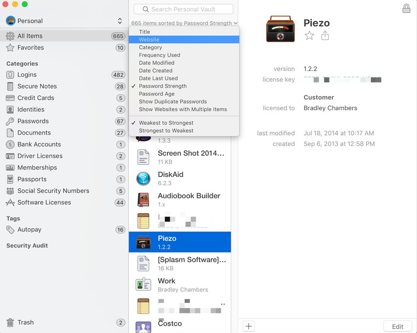This screenshot has width=417, height=333.
Task: Click the All Items icon
Action: (x=10, y=36)
